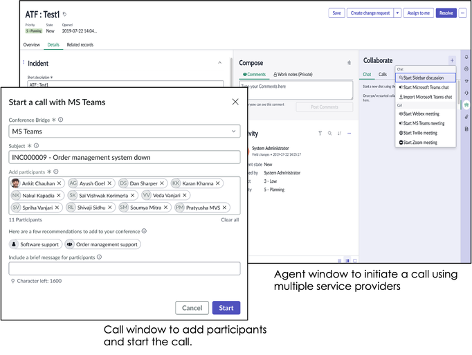Click Clear all participants link
Image resolution: width=472 pixels, height=355 pixels.
230,219
